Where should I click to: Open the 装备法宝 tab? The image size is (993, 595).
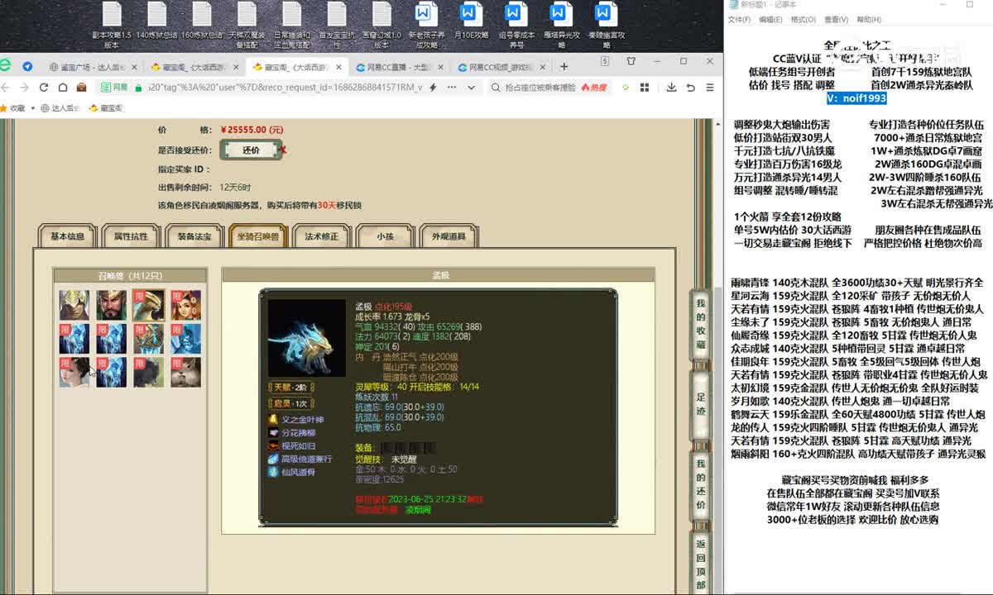194,236
